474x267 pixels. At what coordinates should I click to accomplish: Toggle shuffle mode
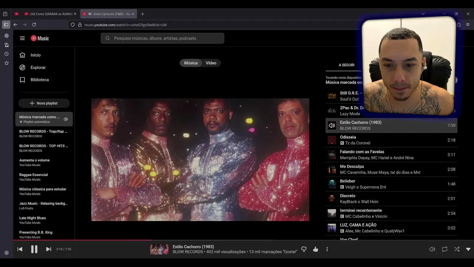click(x=457, y=249)
